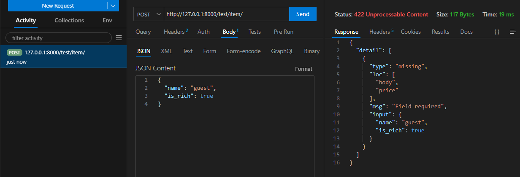Click the request URL input field
Screen dimensions: 520x177
pyautogui.click(x=226, y=14)
